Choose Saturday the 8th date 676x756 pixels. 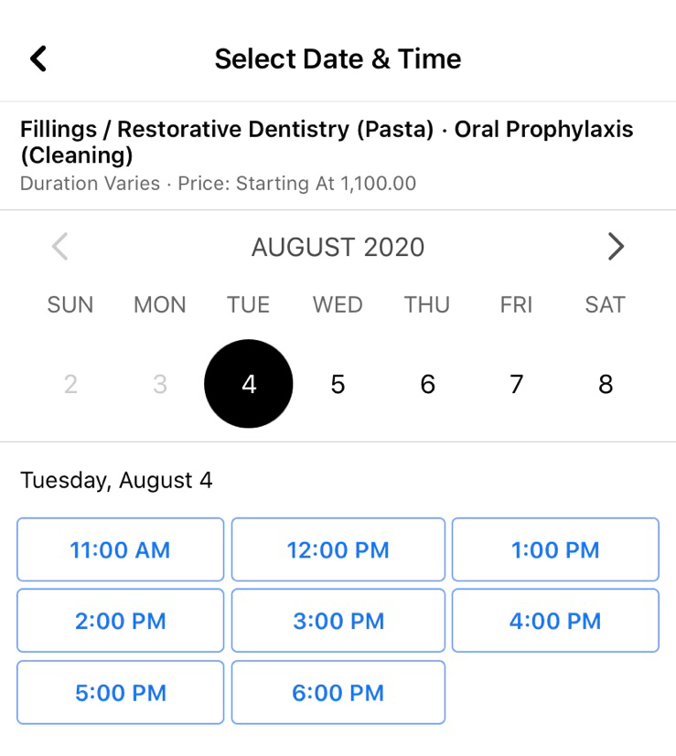[606, 385]
